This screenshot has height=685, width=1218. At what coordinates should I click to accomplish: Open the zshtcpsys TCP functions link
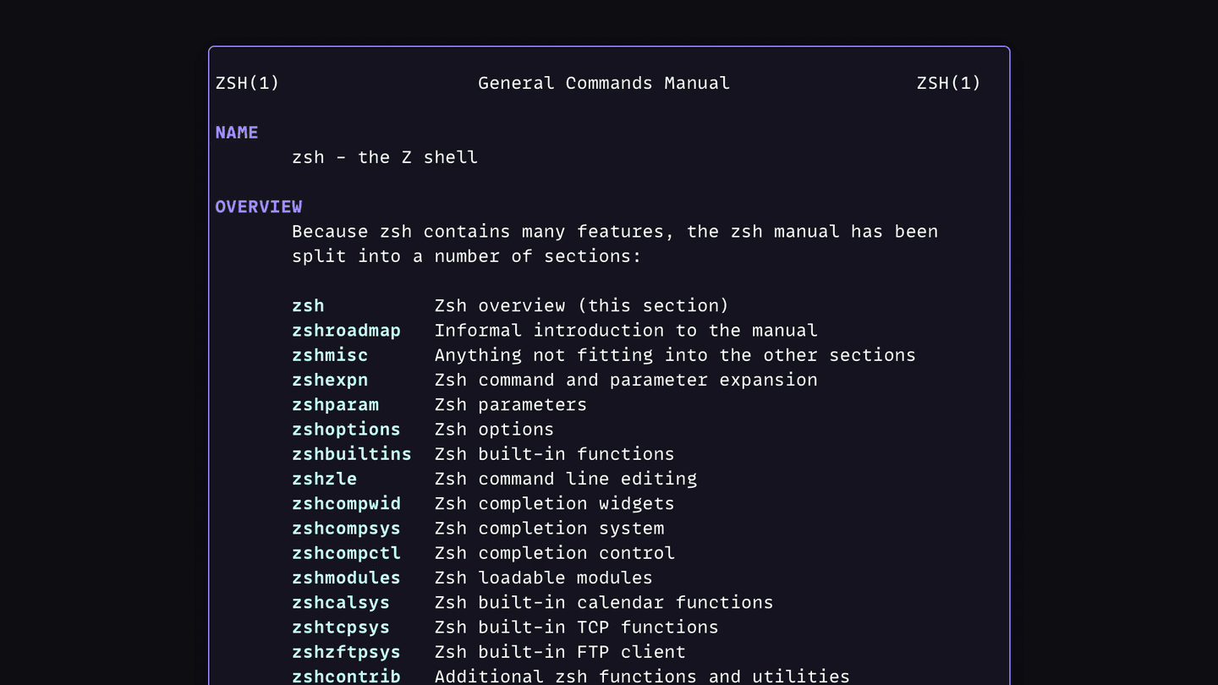[x=340, y=627]
